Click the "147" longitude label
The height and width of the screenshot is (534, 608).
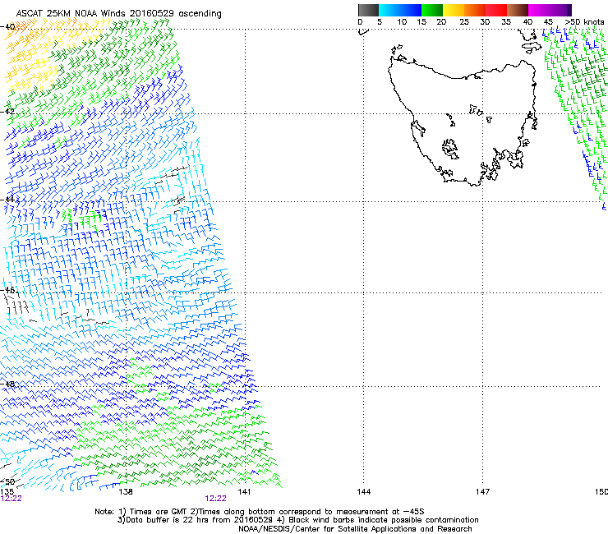[482, 492]
